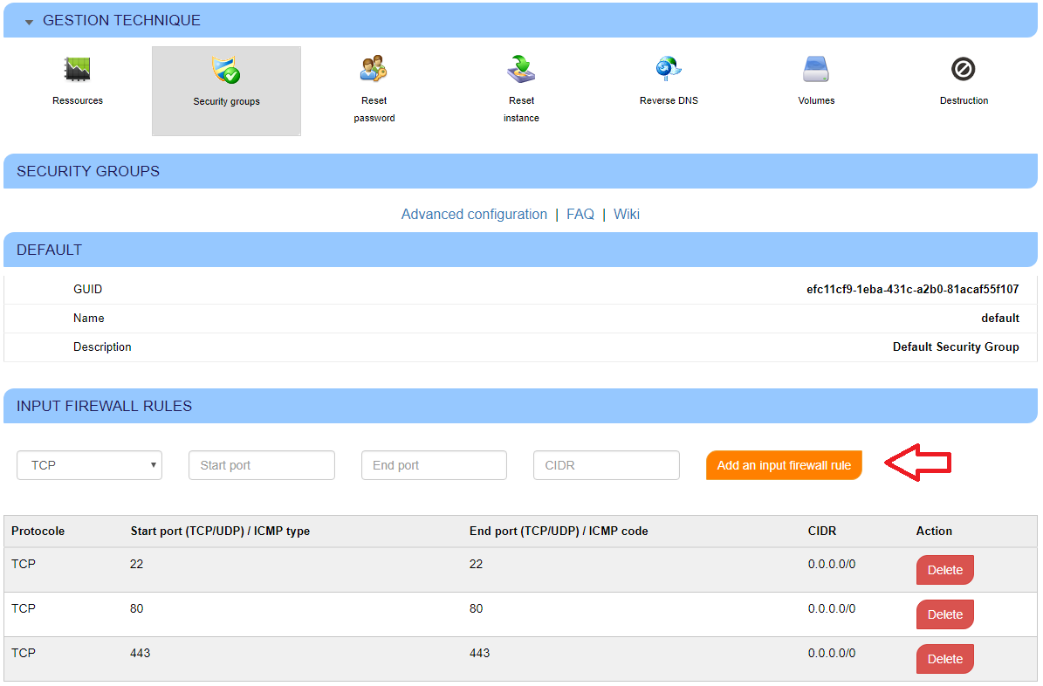Image resolution: width=1043 pixels, height=686 pixels.
Task: Click the INPUT FIREWALL RULES heading
Action: (x=105, y=407)
